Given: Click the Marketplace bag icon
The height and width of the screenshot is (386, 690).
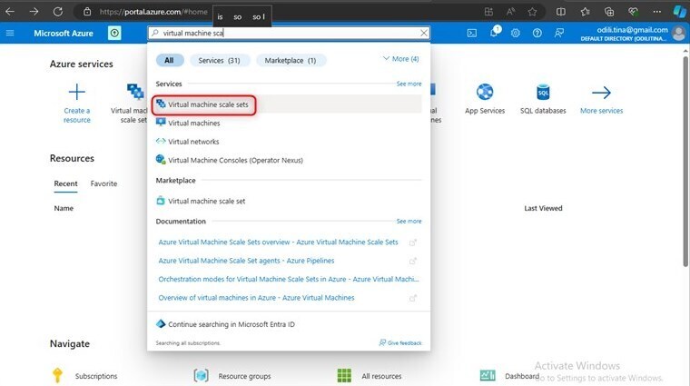Looking at the screenshot, I should 161,201.
